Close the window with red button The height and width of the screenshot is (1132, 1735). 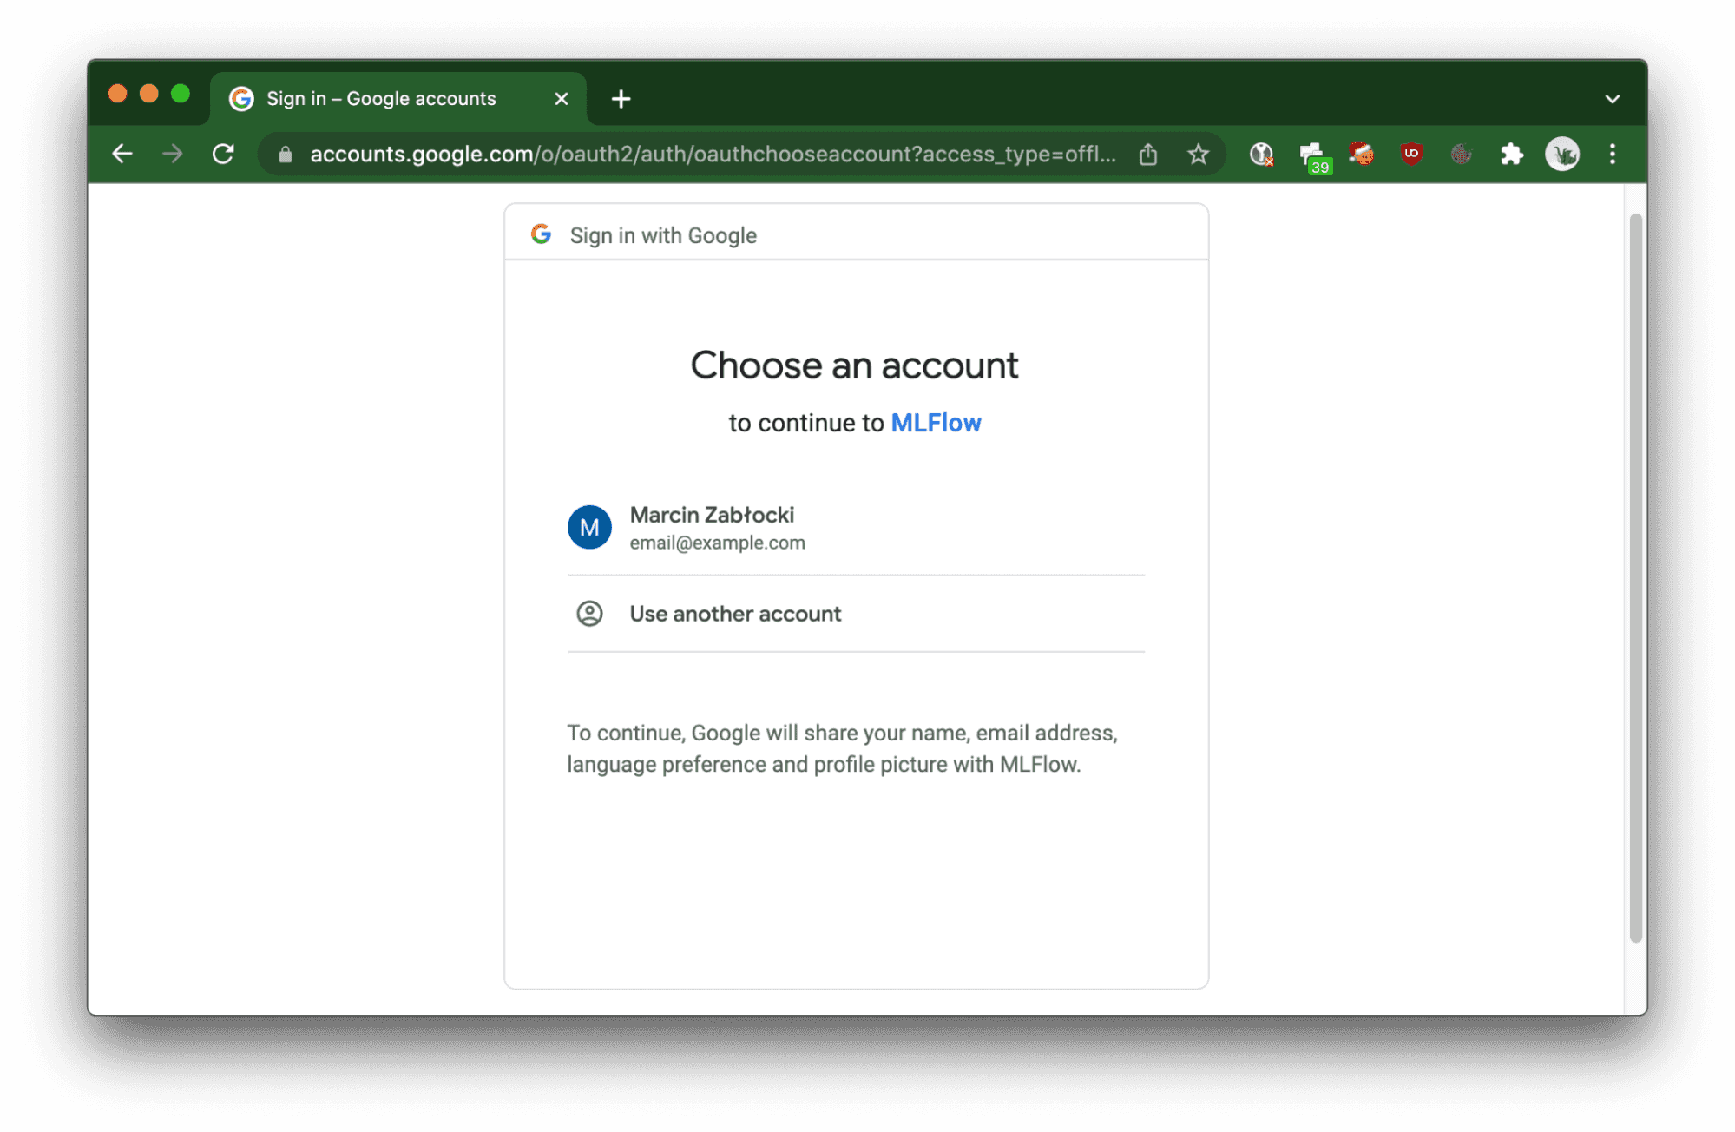click(x=117, y=94)
